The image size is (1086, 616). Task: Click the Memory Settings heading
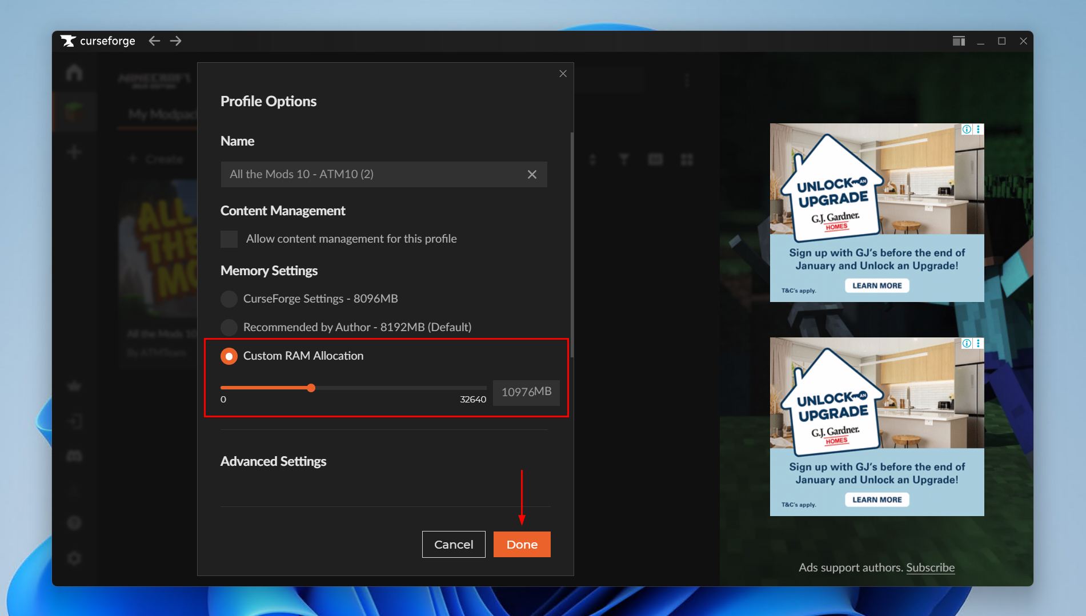269,271
